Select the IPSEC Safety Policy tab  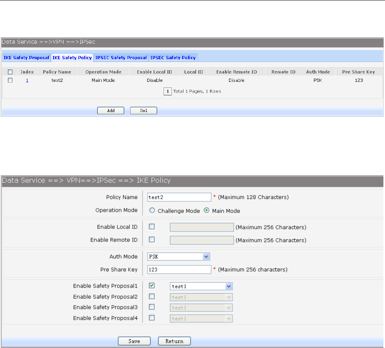coord(172,58)
